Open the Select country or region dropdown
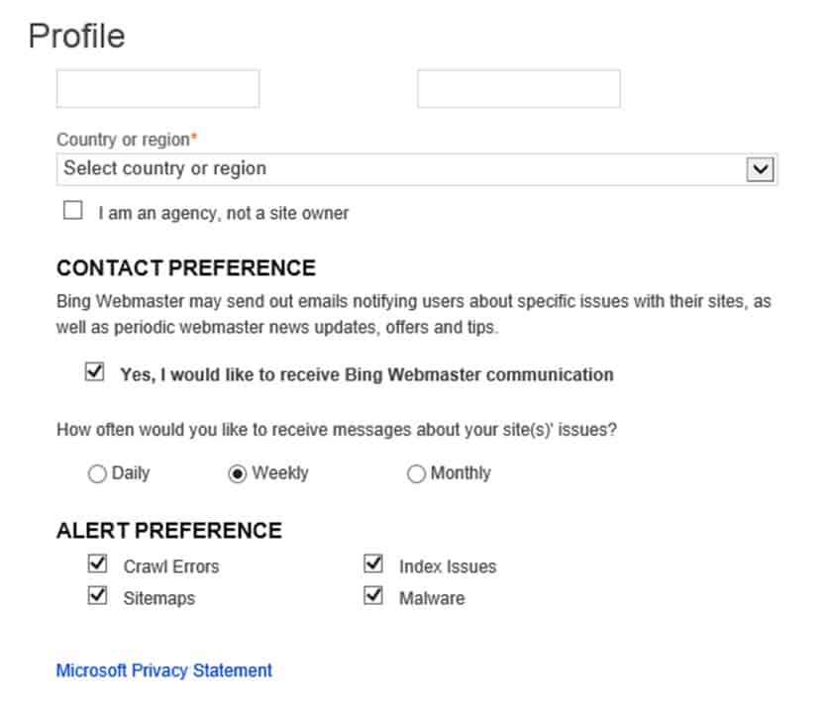The width and height of the screenshot is (826, 707). pos(417,169)
